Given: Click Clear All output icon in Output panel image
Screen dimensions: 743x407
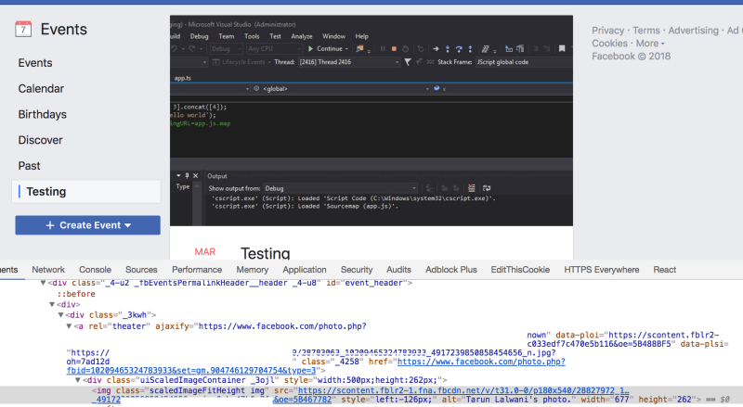Looking at the screenshot, I should pyautogui.click(x=472, y=188).
